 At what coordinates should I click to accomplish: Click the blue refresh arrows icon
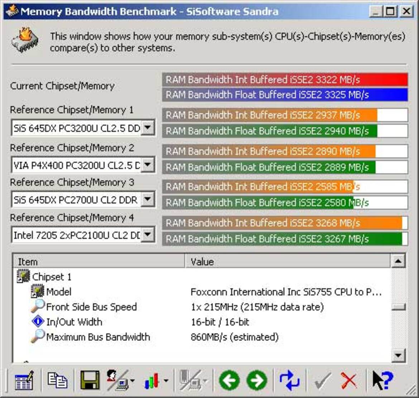pyautogui.click(x=289, y=380)
